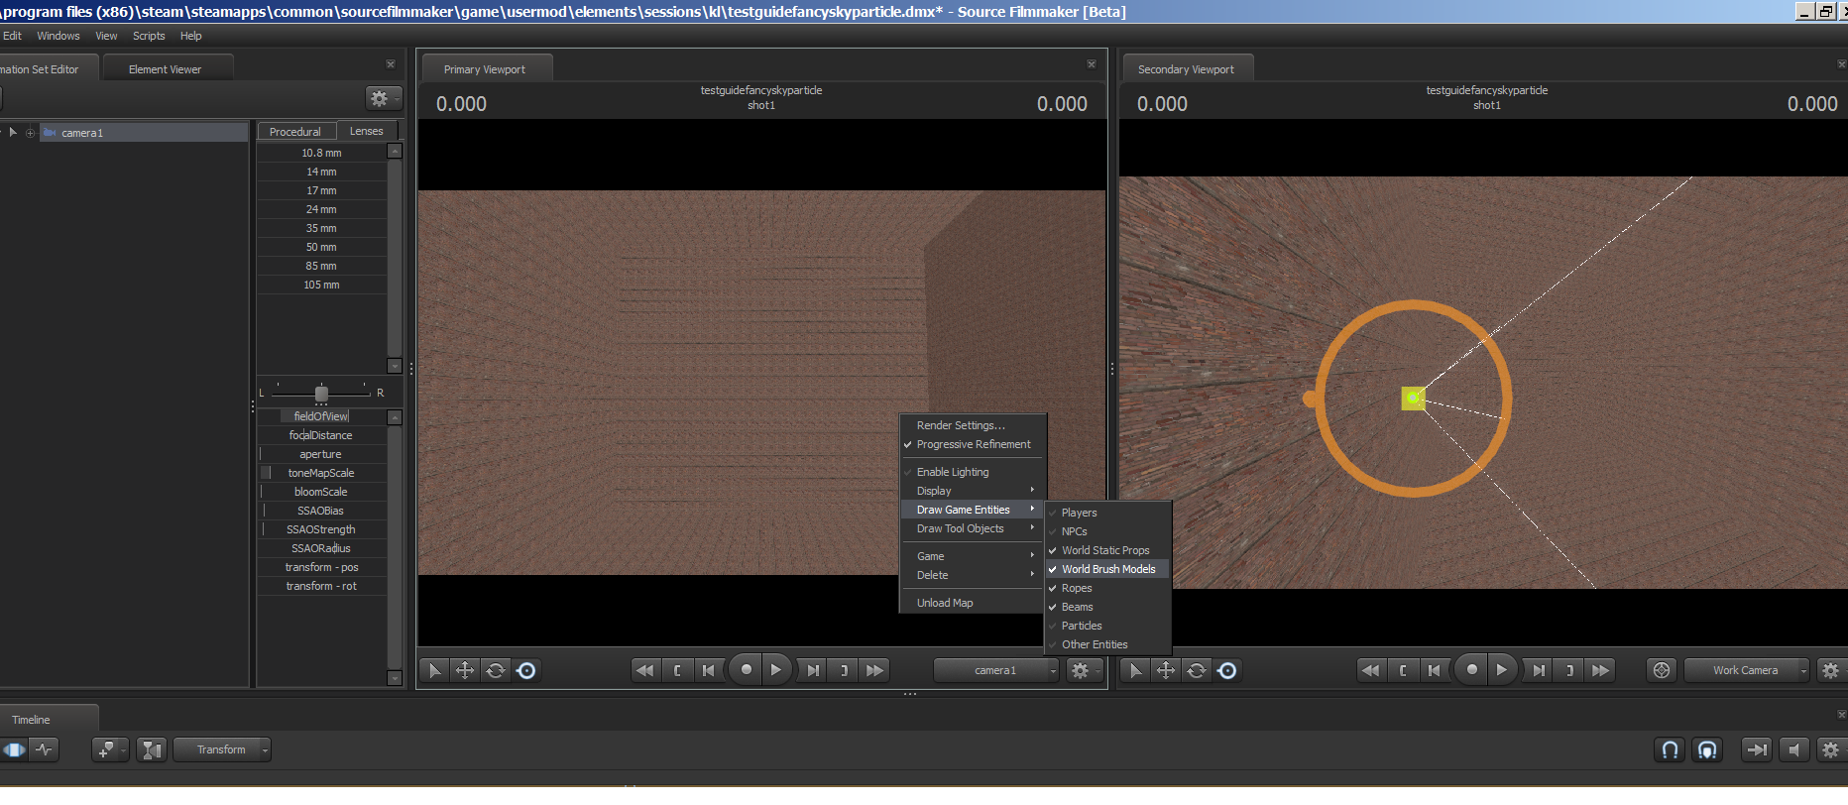
Task: Open the camera1 viewport camera dropdown
Action: (x=997, y=671)
